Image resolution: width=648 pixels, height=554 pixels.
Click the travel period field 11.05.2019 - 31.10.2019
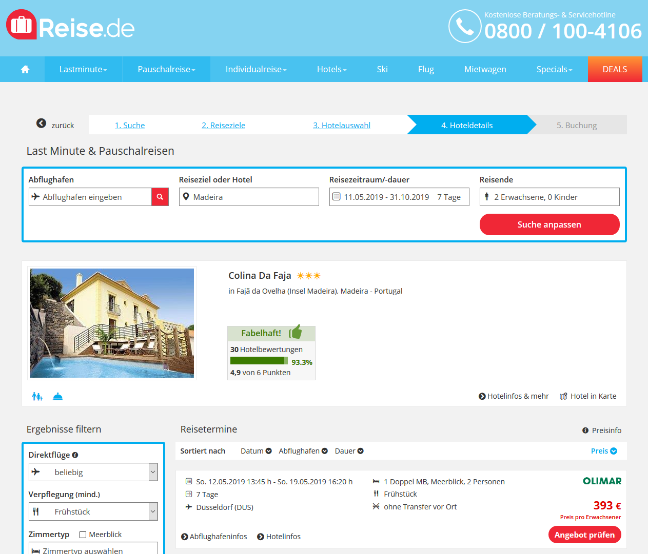pos(399,197)
